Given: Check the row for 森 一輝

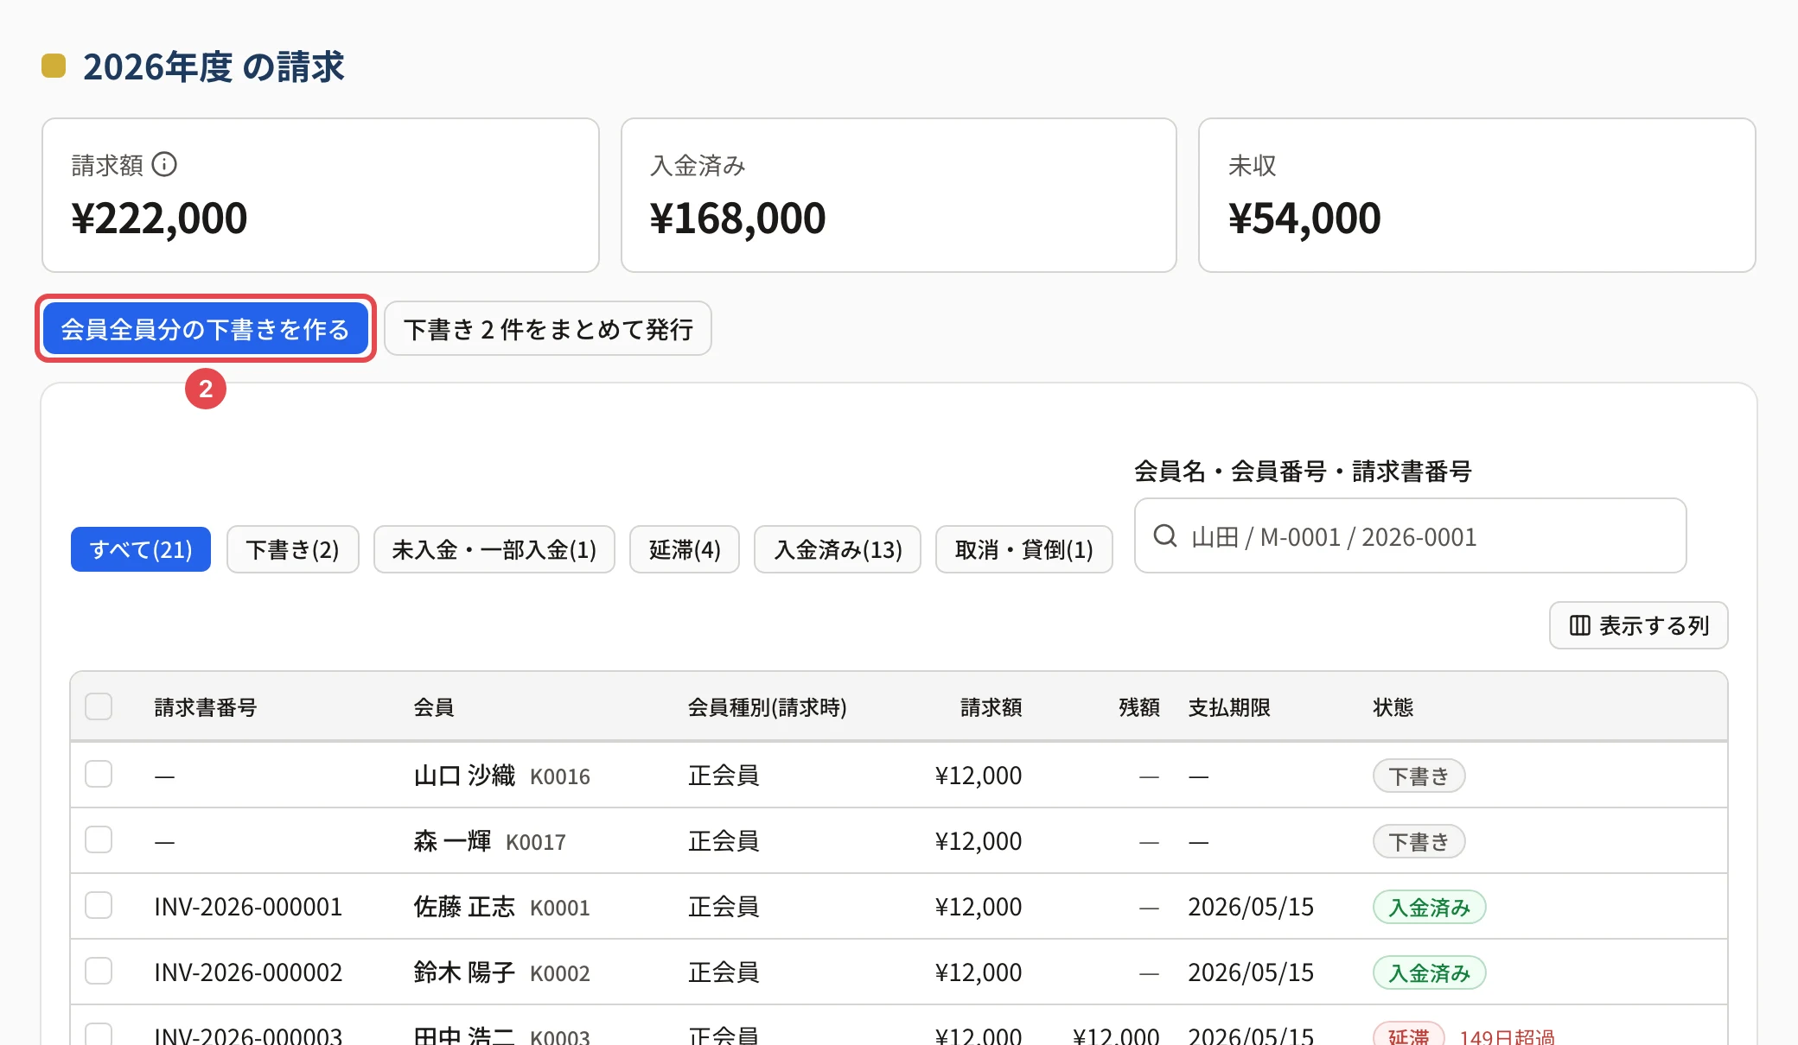Looking at the screenshot, I should [x=99, y=839].
